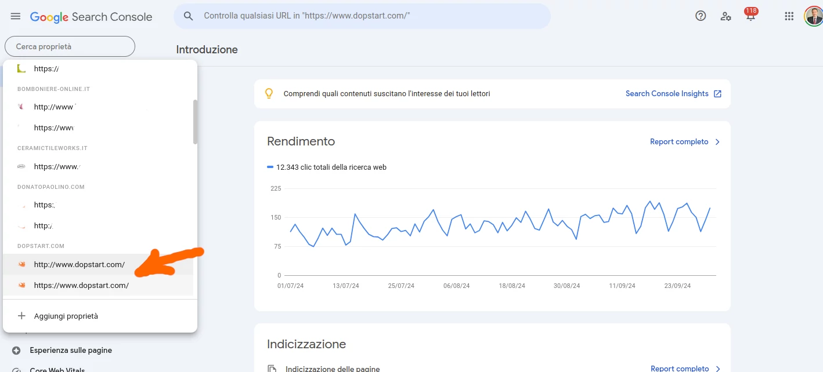Screen dimensions: 823x372
Task: Select http://www.dopstart.com/ property
Action: 98,264
